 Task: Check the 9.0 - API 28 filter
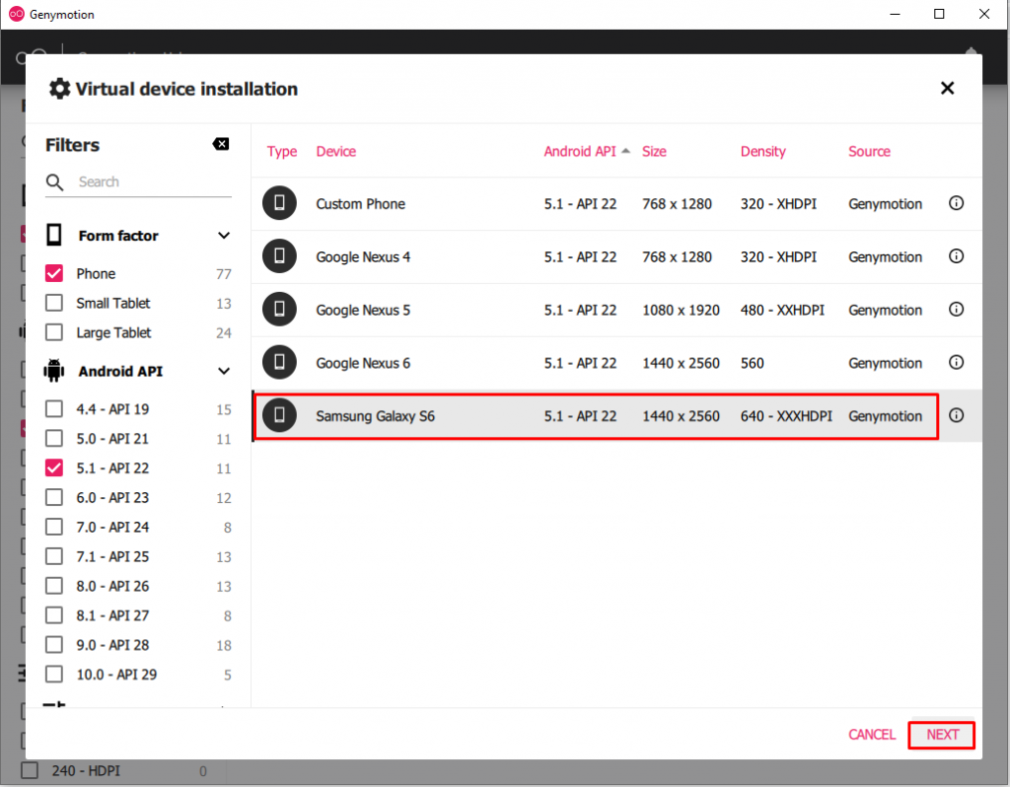tap(54, 645)
